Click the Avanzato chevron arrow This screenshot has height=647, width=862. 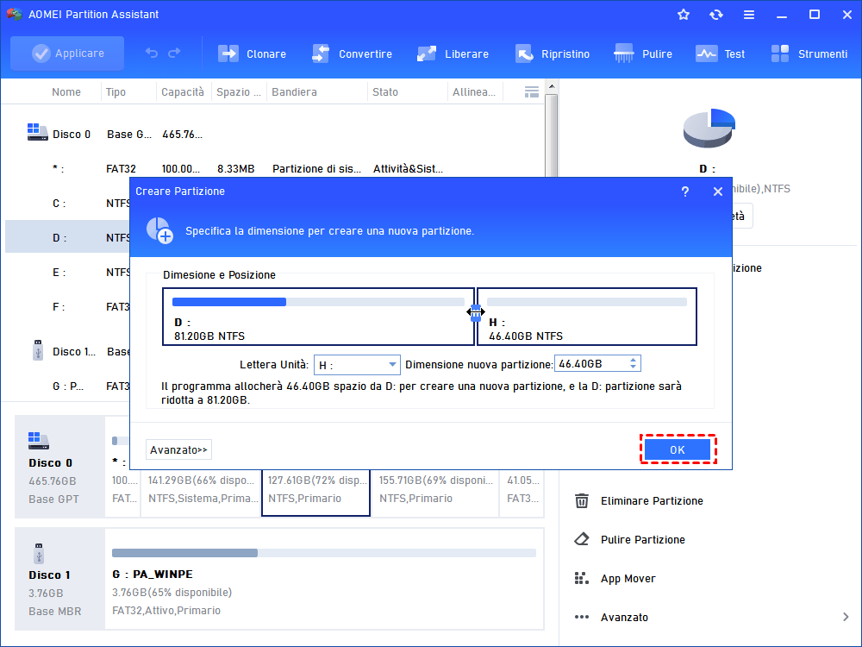click(846, 617)
